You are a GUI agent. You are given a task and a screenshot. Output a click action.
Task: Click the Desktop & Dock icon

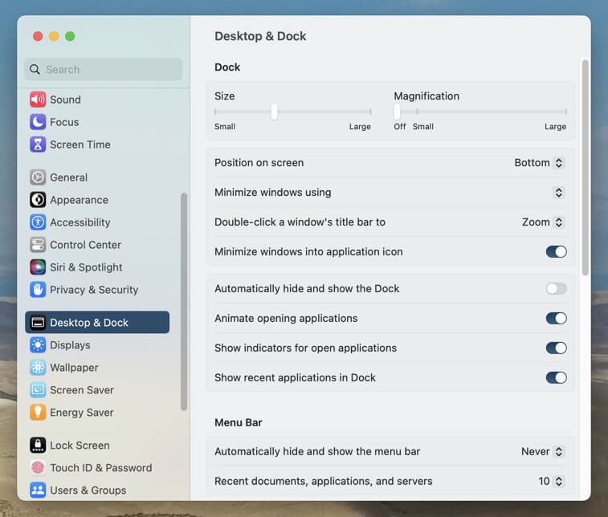(x=38, y=323)
